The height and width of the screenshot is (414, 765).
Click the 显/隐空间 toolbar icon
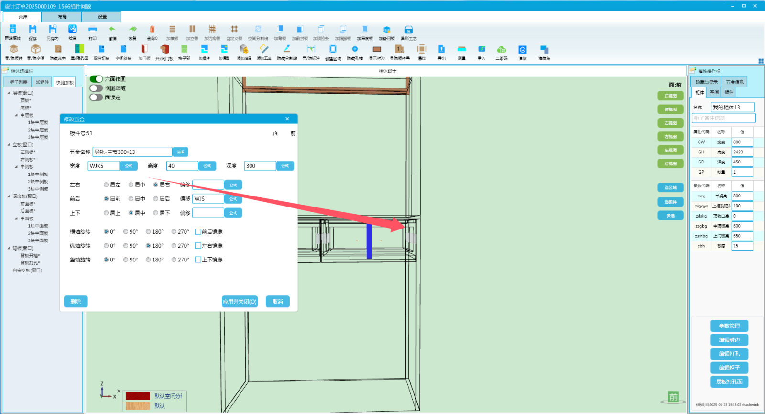click(x=35, y=49)
